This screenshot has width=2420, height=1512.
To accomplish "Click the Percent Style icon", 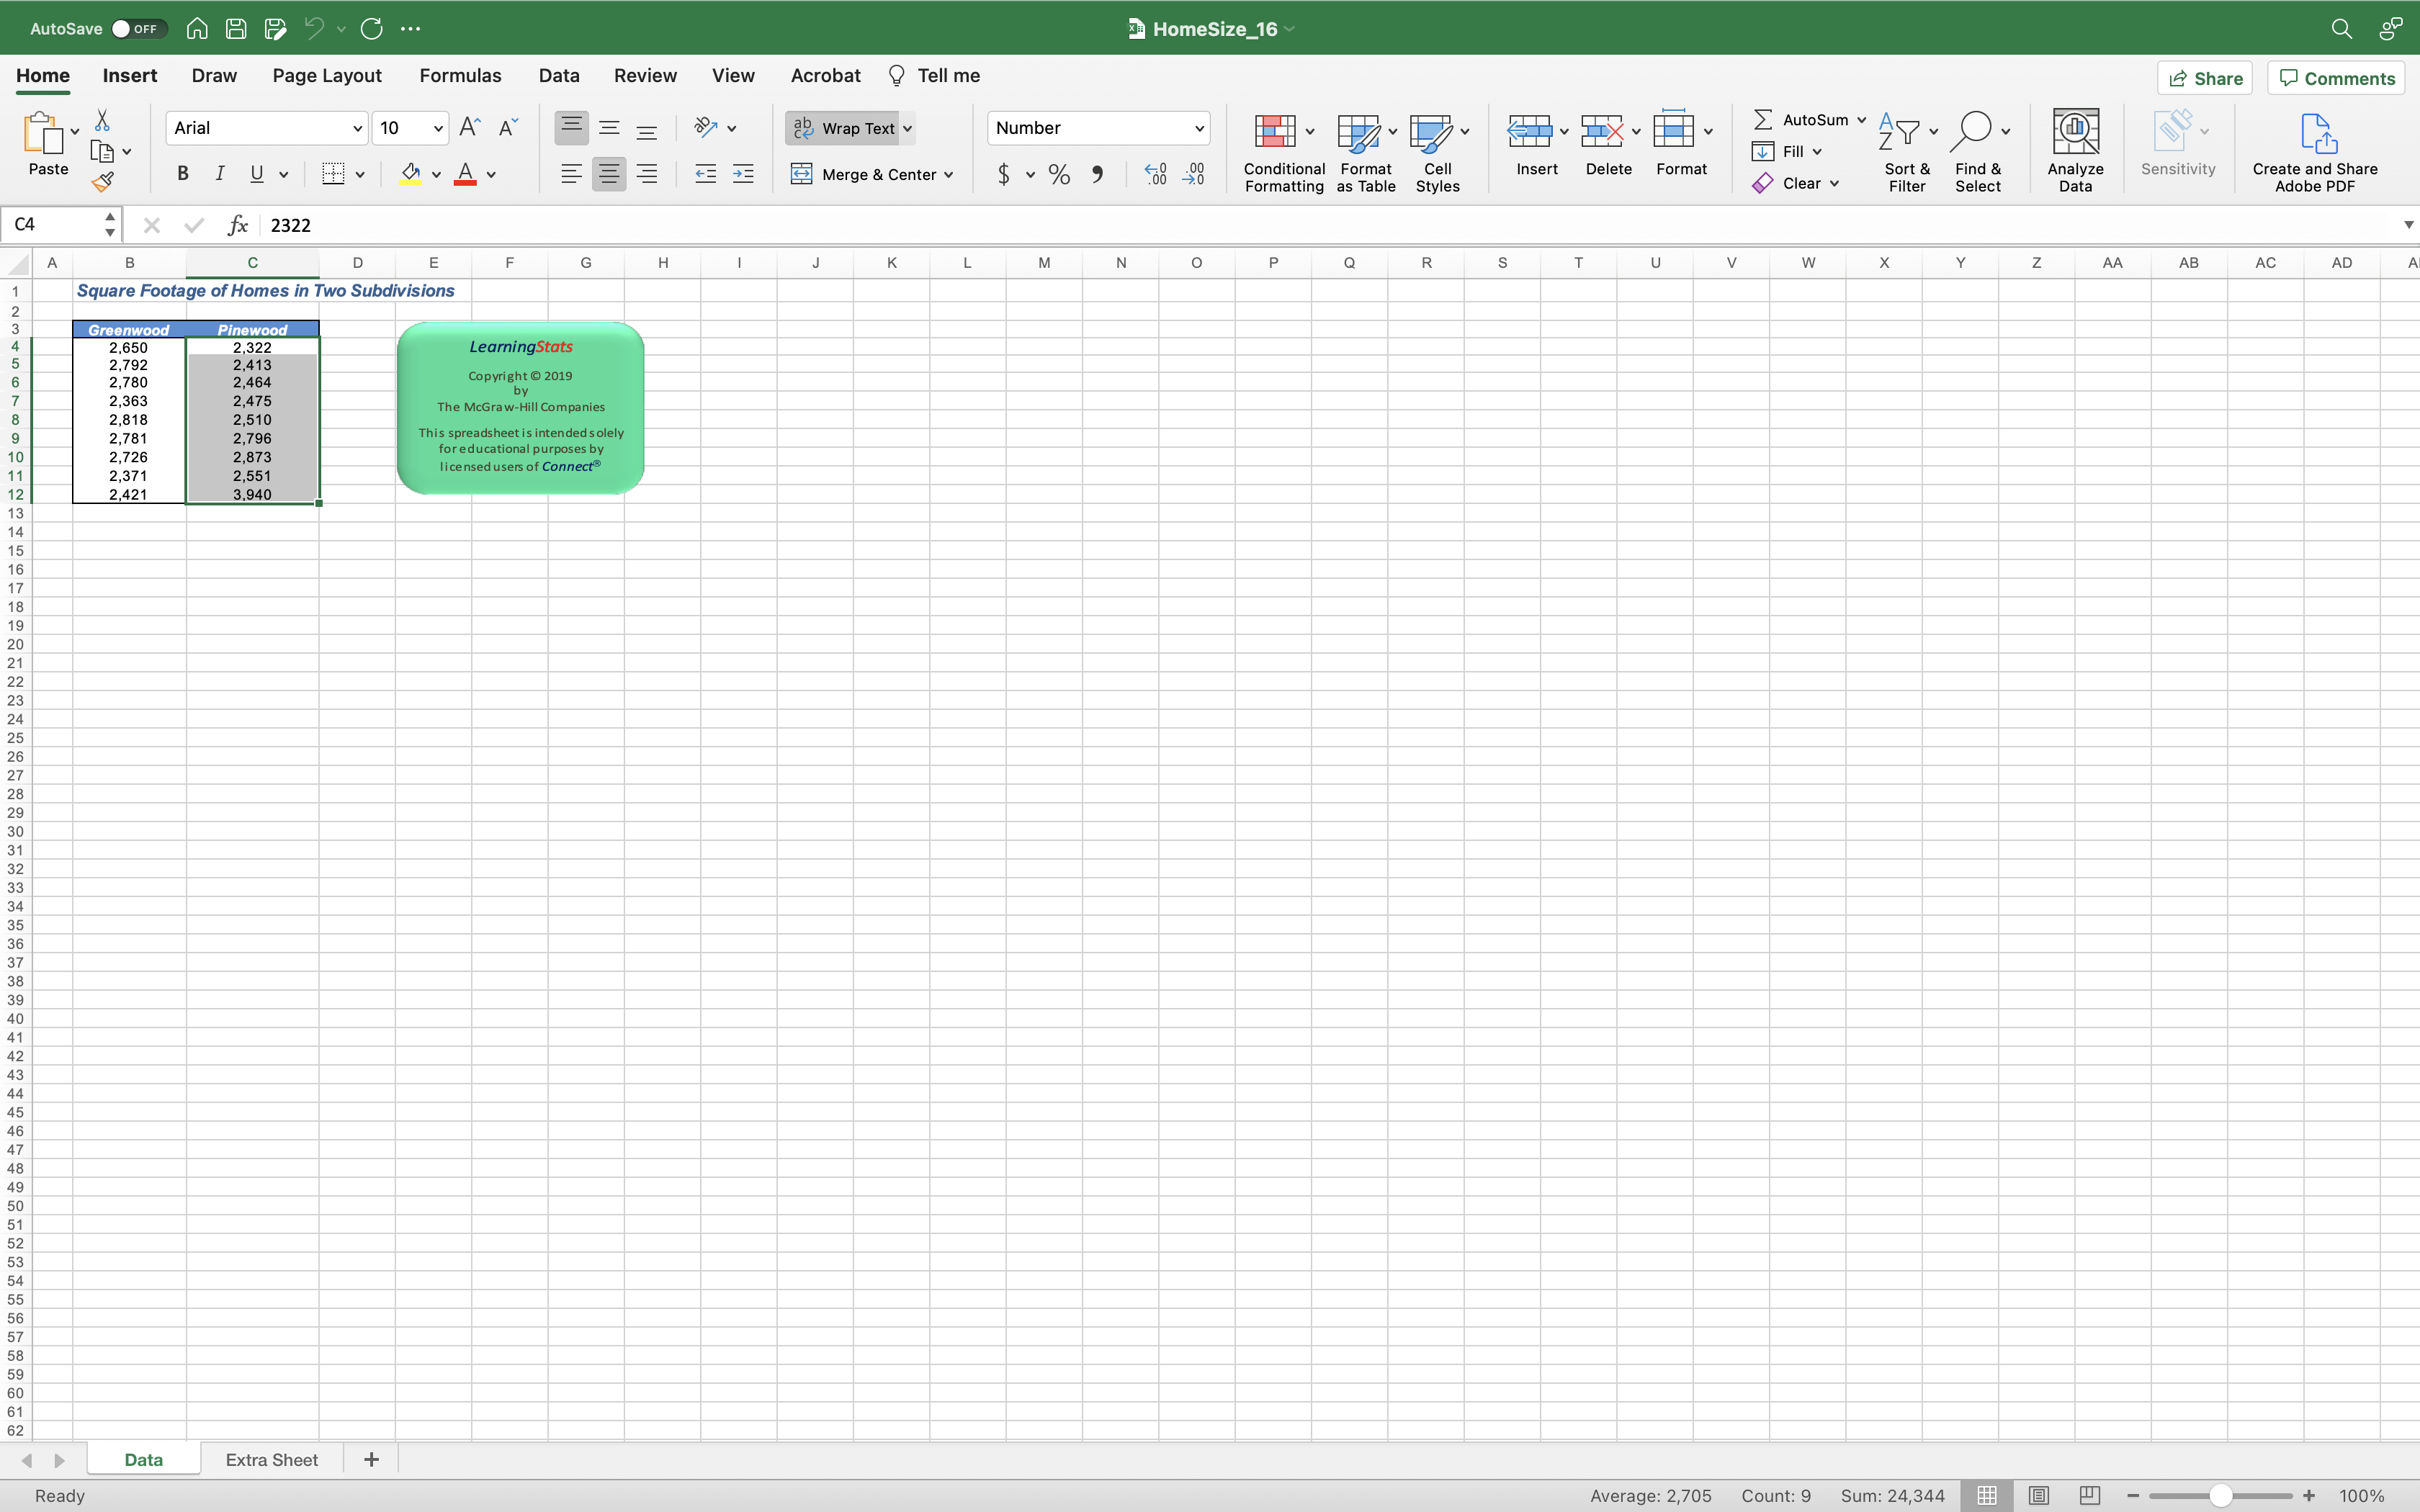I will point(1059,175).
